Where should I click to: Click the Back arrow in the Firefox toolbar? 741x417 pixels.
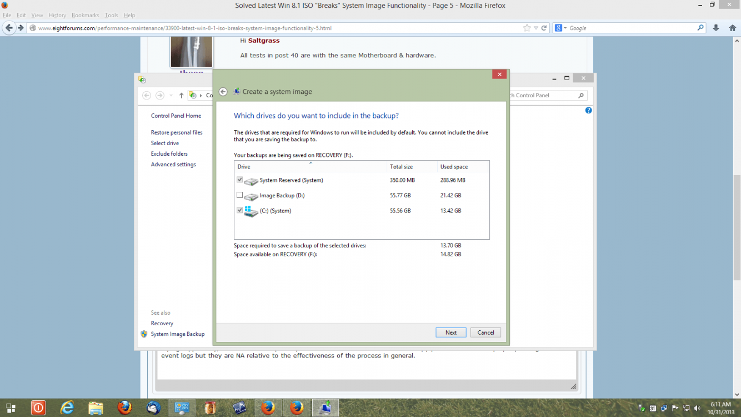[9, 28]
